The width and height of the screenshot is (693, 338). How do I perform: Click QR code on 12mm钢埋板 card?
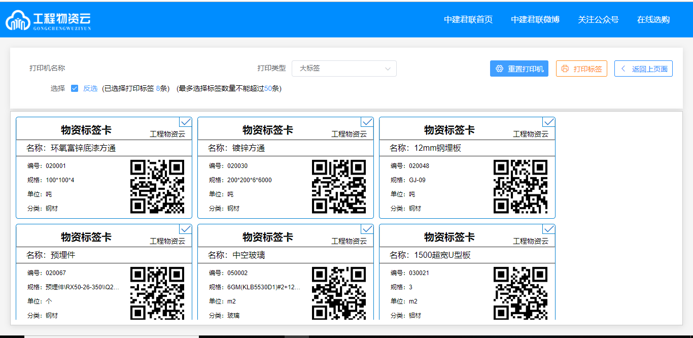[521, 186]
